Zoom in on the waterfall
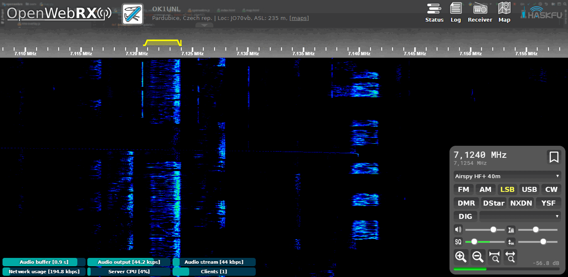The height and width of the screenshot is (277, 568). coord(461,257)
